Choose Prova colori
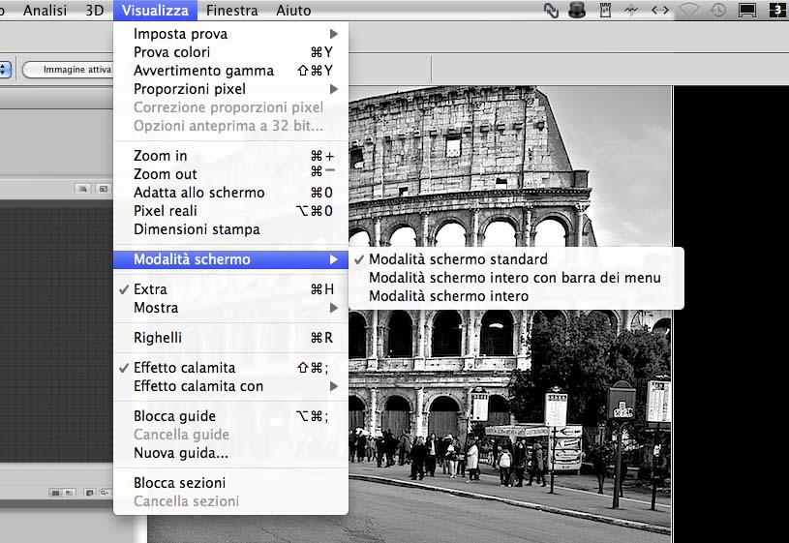 (231, 52)
